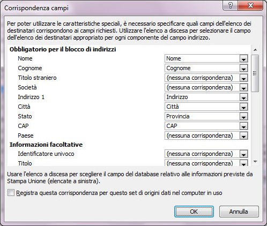Open the Titolo field dropdown
The image size is (267, 226).
point(243,163)
